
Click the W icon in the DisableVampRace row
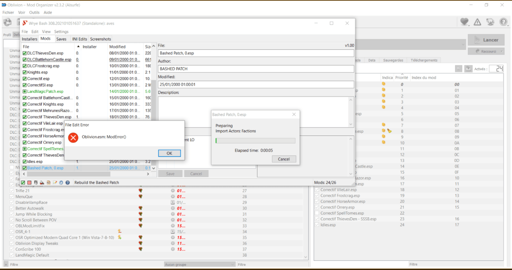(173, 202)
